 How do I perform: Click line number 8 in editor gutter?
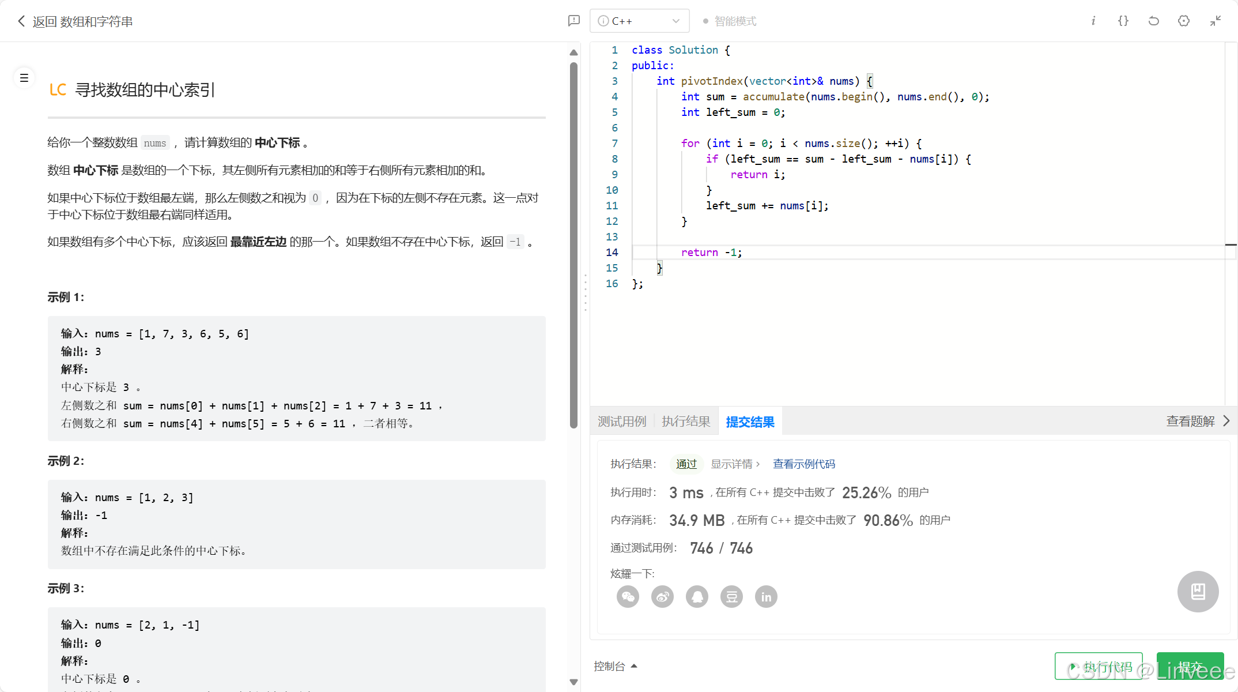pos(614,159)
